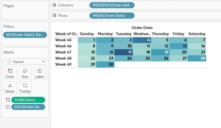Open the Detail marks card

tap(10, 88)
